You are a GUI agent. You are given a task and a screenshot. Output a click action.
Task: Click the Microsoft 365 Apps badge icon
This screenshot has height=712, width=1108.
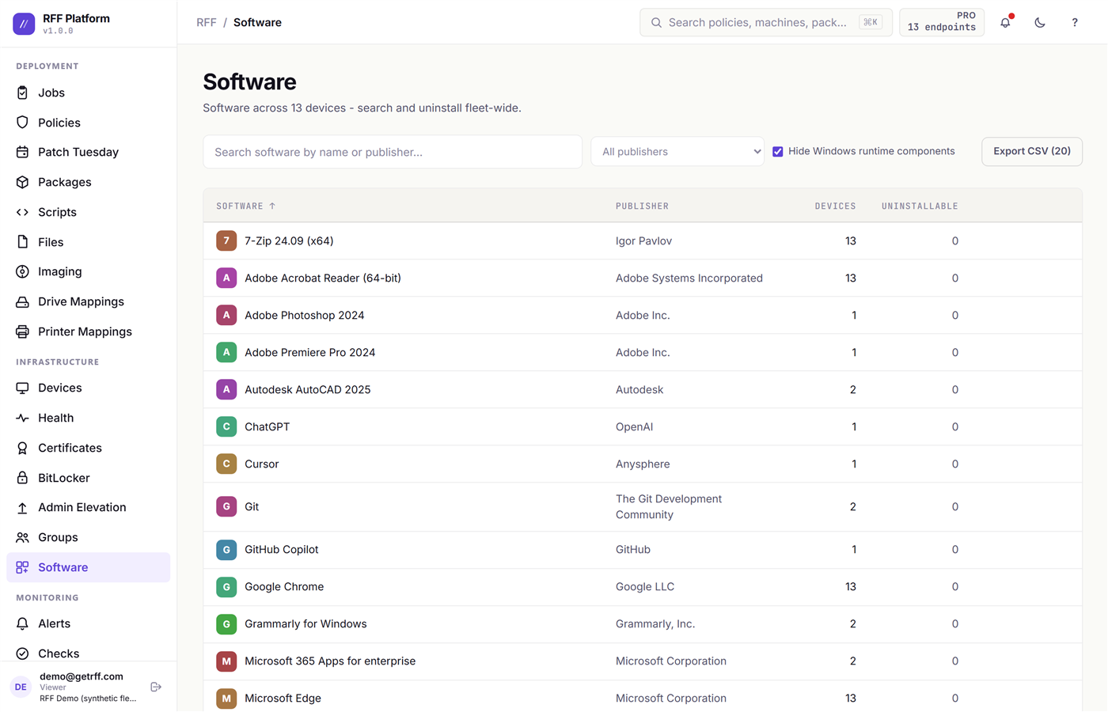226,661
